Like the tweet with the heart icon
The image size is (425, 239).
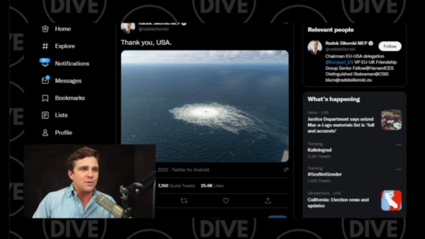click(x=226, y=200)
